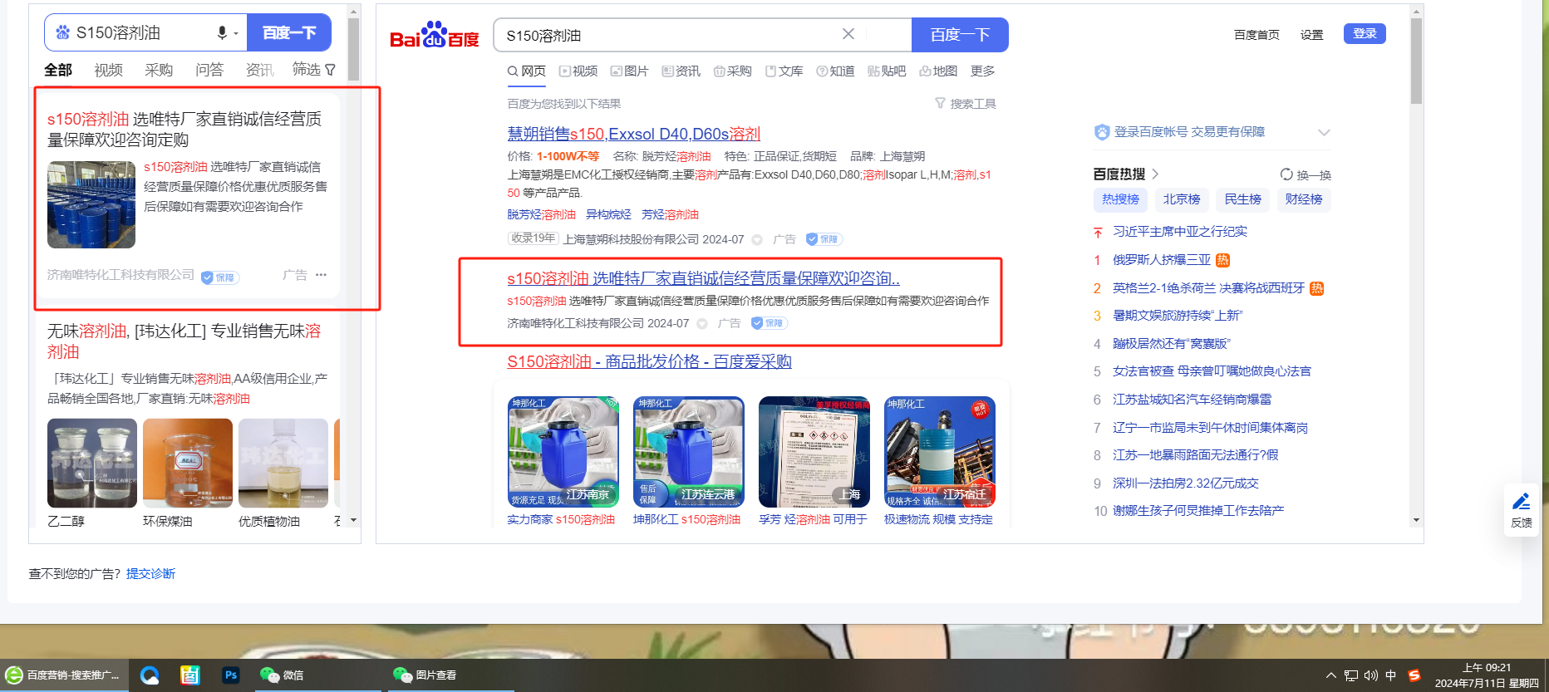The width and height of the screenshot is (1549, 692).
Task: Tap the microphone icon in mobile preview search
Action: pyautogui.click(x=222, y=32)
